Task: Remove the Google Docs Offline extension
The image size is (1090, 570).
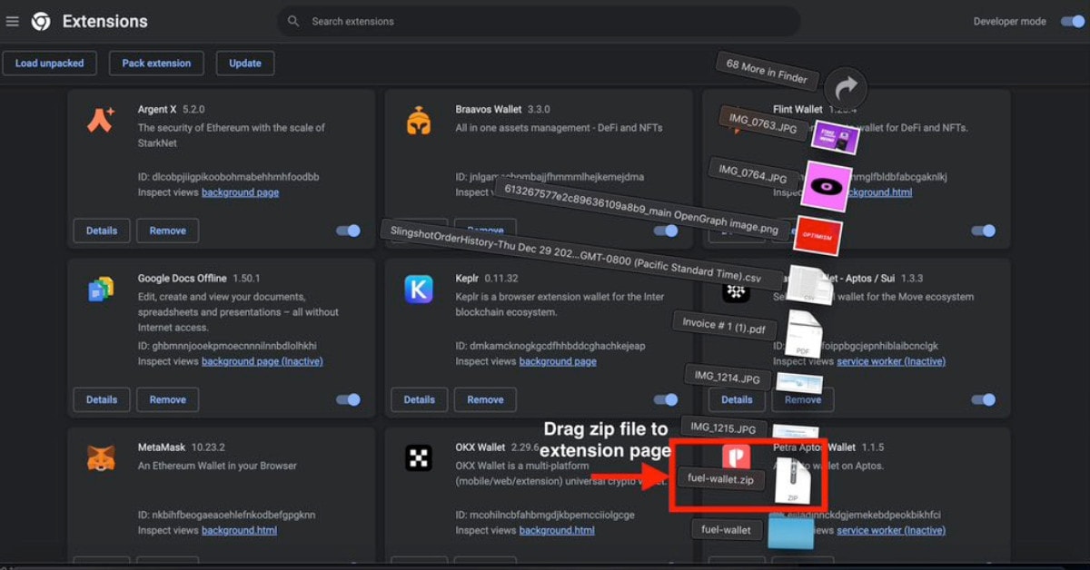Action: [x=168, y=399]
